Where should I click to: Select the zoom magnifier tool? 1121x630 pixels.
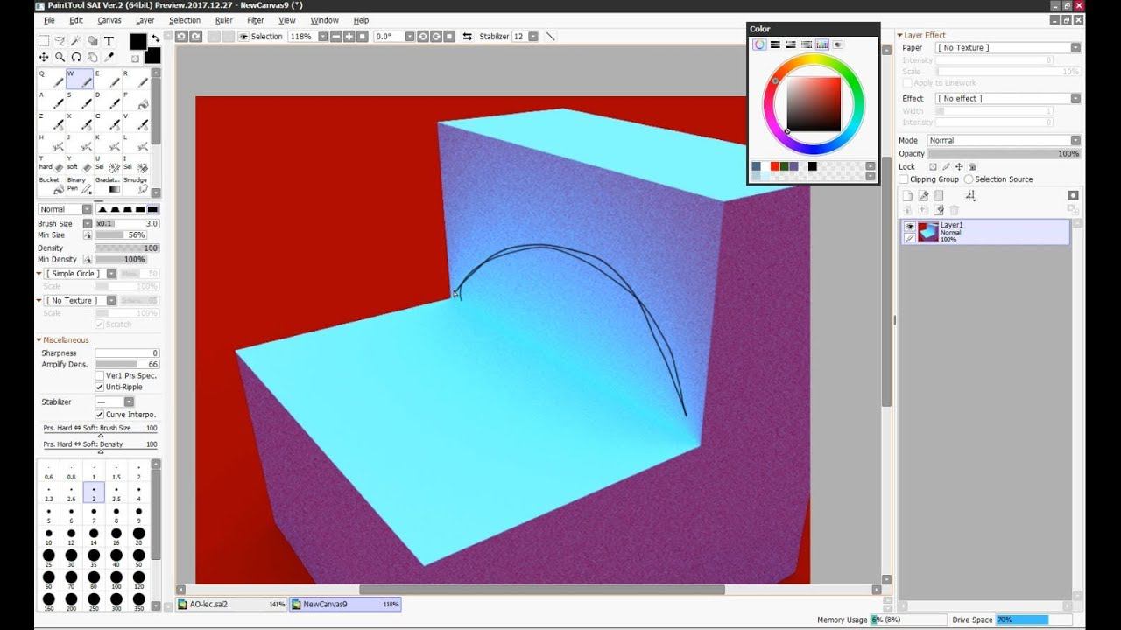coord(60,57)
